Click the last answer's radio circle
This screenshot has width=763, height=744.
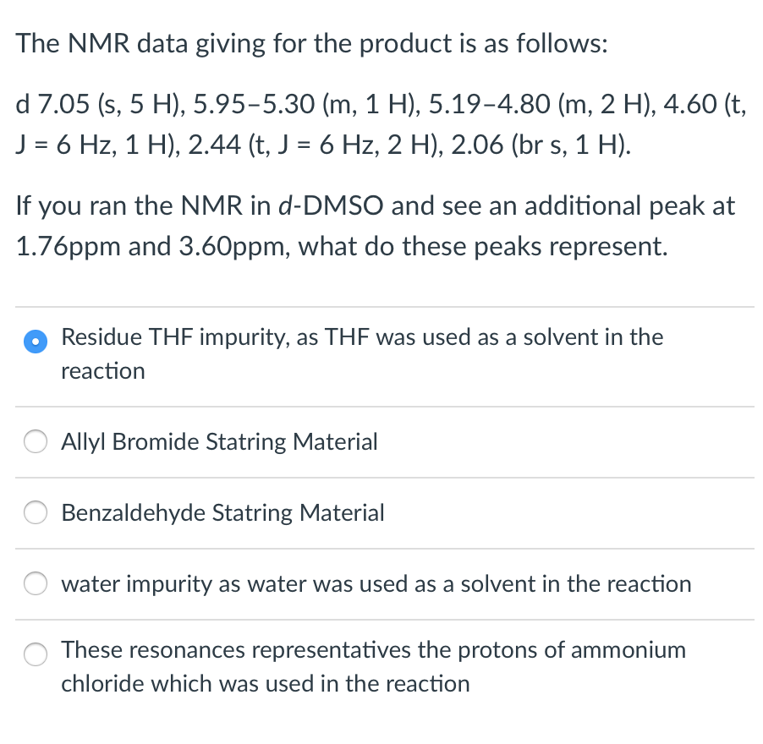click(35, 654)
